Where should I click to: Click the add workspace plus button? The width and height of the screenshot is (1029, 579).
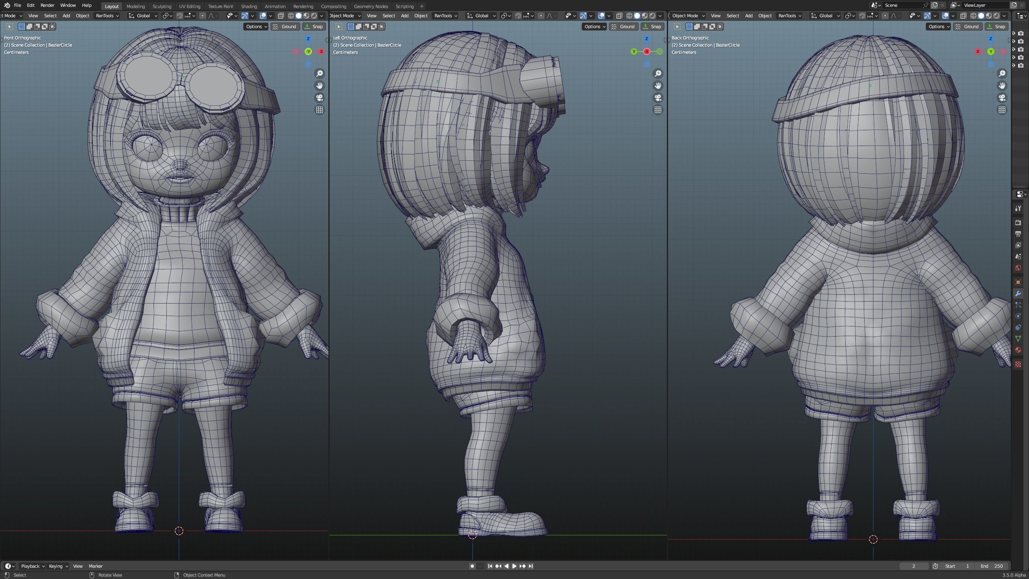tap(422, 6)
